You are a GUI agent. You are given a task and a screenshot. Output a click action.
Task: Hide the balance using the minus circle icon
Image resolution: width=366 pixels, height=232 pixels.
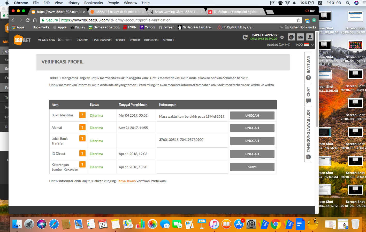click(282, 37)
